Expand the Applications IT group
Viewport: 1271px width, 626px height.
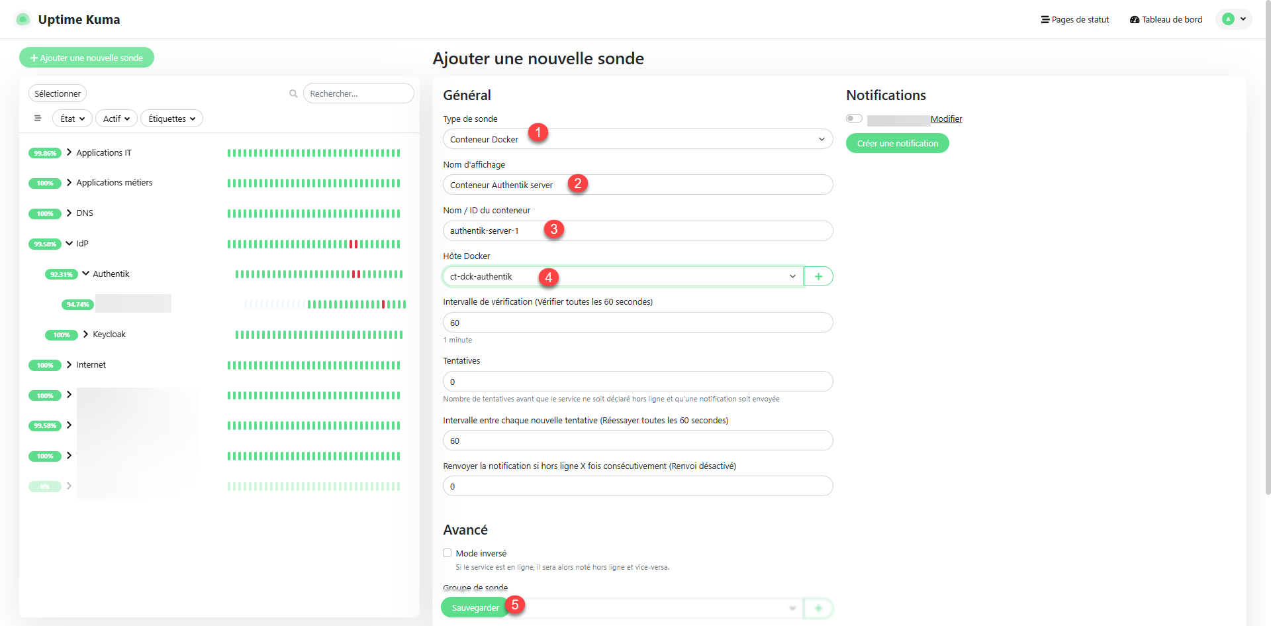click(x=70, y=152)
